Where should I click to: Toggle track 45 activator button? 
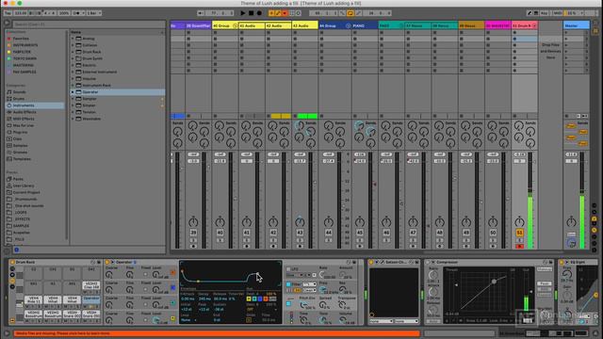(x=360, y=233)
